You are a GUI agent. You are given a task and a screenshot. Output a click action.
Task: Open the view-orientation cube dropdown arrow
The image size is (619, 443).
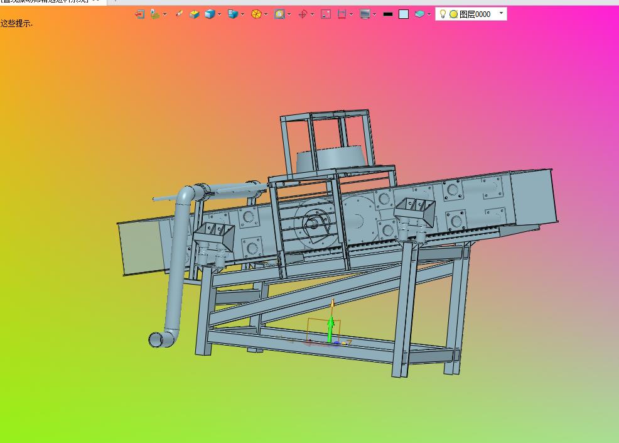point(242,14)
